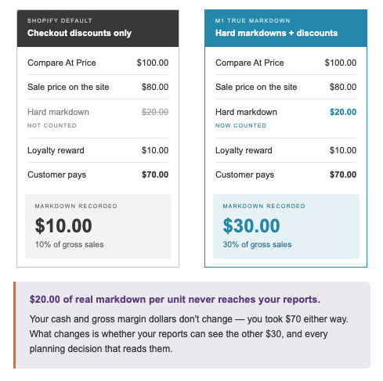The width and height of the screenshot is (383, 381).
Task: Click the 30% of gross sales text
Action: click(x=257, y=244)
